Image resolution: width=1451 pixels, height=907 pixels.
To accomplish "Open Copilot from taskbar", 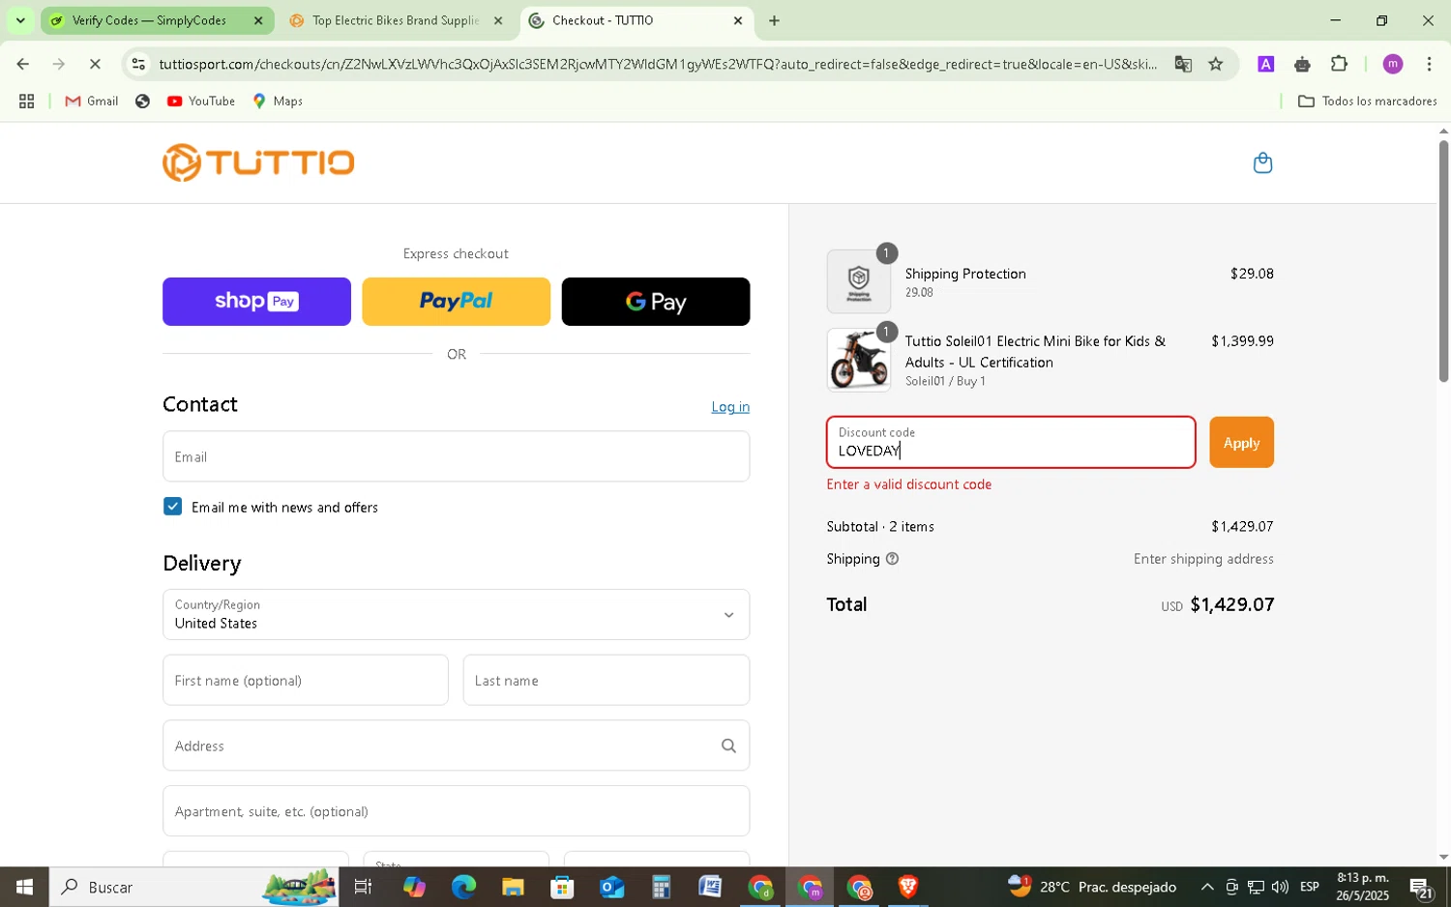I will (414, 887).
